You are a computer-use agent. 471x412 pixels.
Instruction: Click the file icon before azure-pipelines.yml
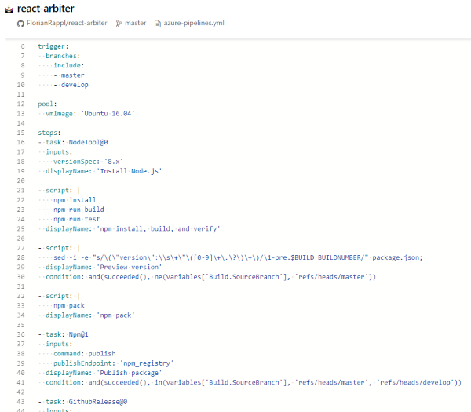pyautogui.click(x=158, y=24)
